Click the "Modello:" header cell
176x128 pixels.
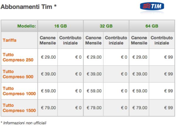pos(26,26)
